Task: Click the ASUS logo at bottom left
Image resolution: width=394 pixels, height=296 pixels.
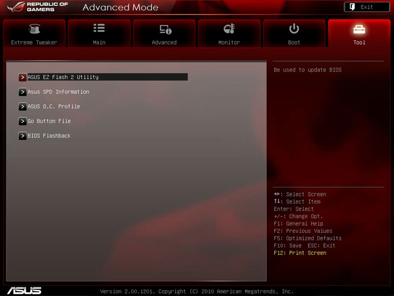Action: (23, 290)
